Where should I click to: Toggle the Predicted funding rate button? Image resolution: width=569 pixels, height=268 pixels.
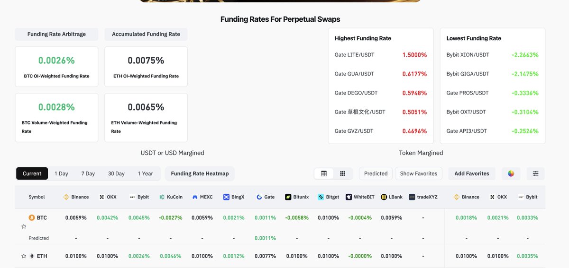pyautogui.click(x=376, y=173)
